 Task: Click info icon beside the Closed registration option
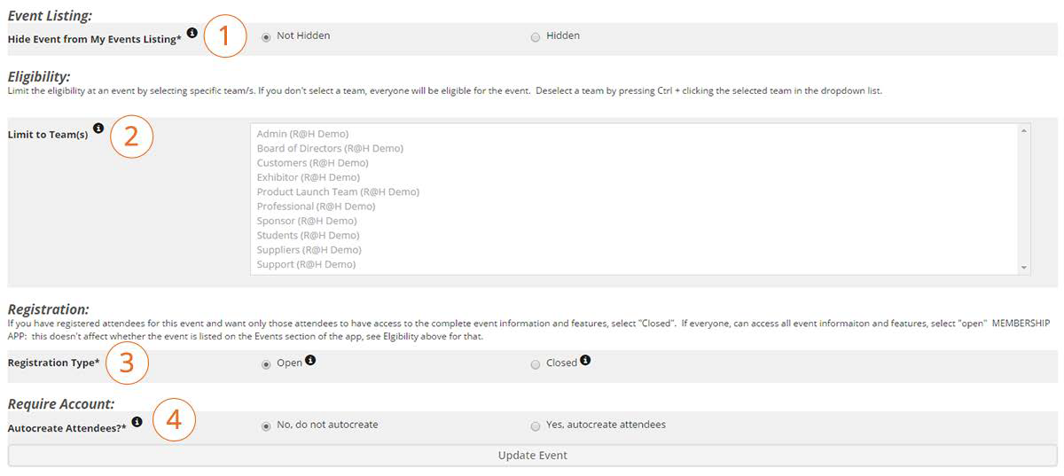coord(585,361)
